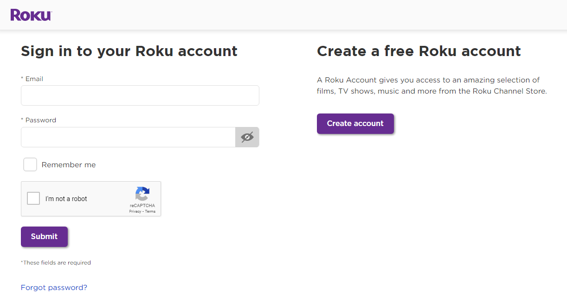567x303 pixels.
Task: Click the Roku Account description paragraph
Action: [432, 86]
